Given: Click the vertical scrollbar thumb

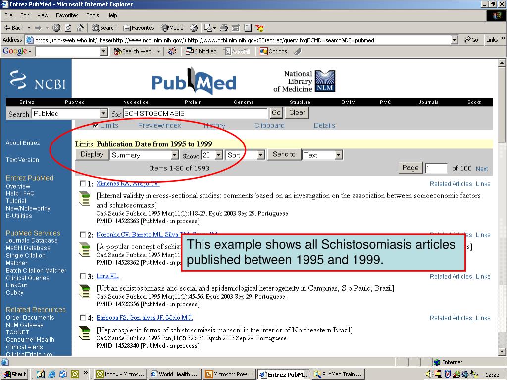Looking at the screenshot, I should tap(502, 104).
